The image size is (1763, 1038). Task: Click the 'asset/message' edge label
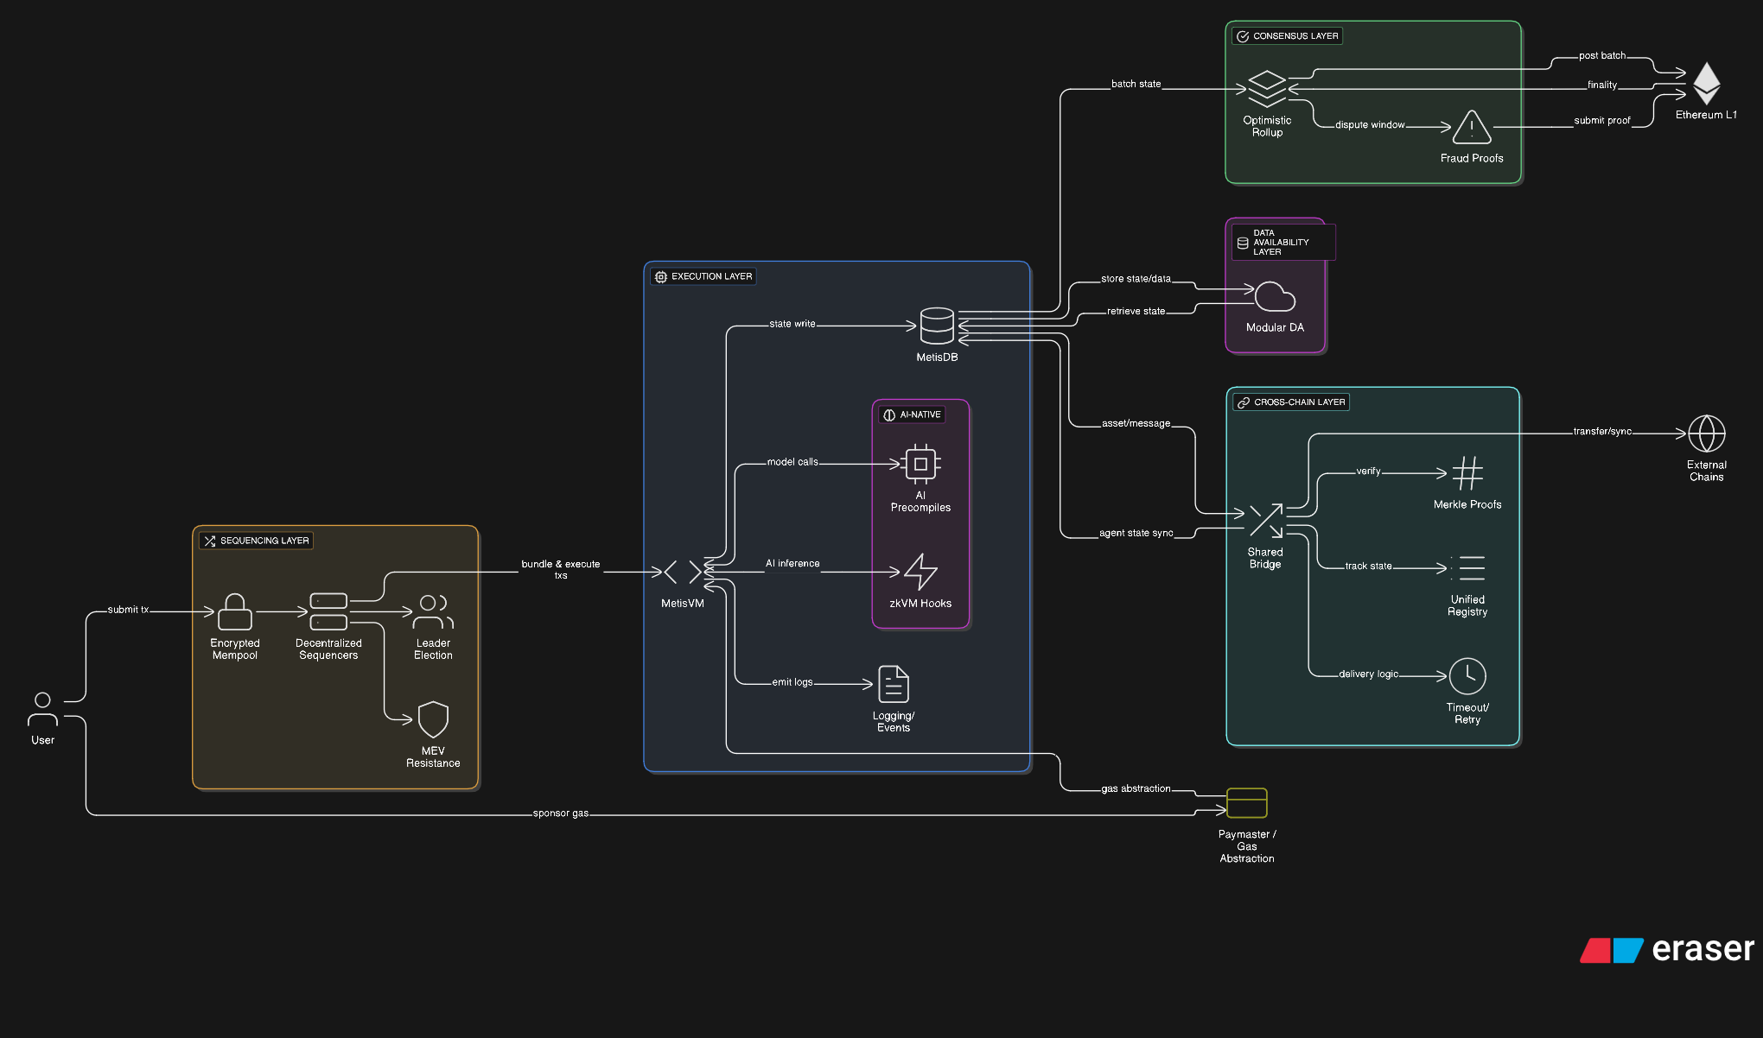point(1136,423)
